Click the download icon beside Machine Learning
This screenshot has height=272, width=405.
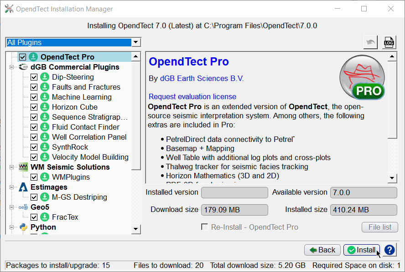tap(44, 97)
